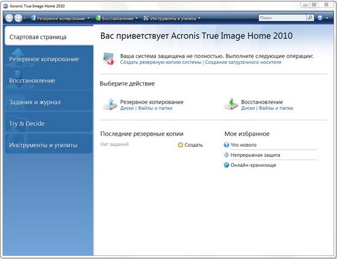Click the back navigation arrow icon
This screenshot has height=259, width=337.
[9, 18]
